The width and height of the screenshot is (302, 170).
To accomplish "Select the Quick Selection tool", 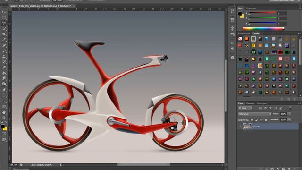I will click(4, 29).
